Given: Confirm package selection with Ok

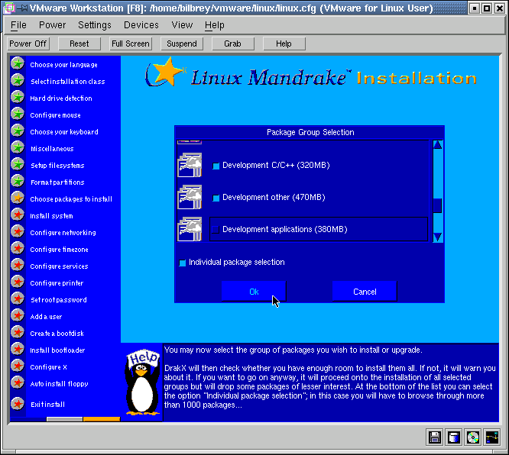Looking at the screenshot, I should coord(254,292).
